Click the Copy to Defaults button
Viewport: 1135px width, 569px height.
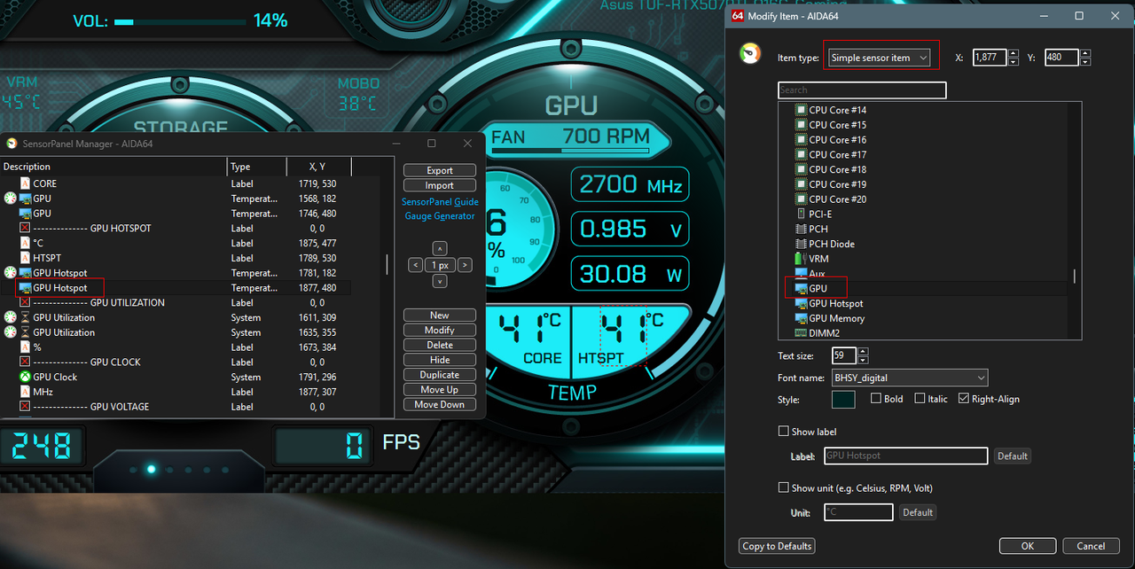(x=777, y=546)
